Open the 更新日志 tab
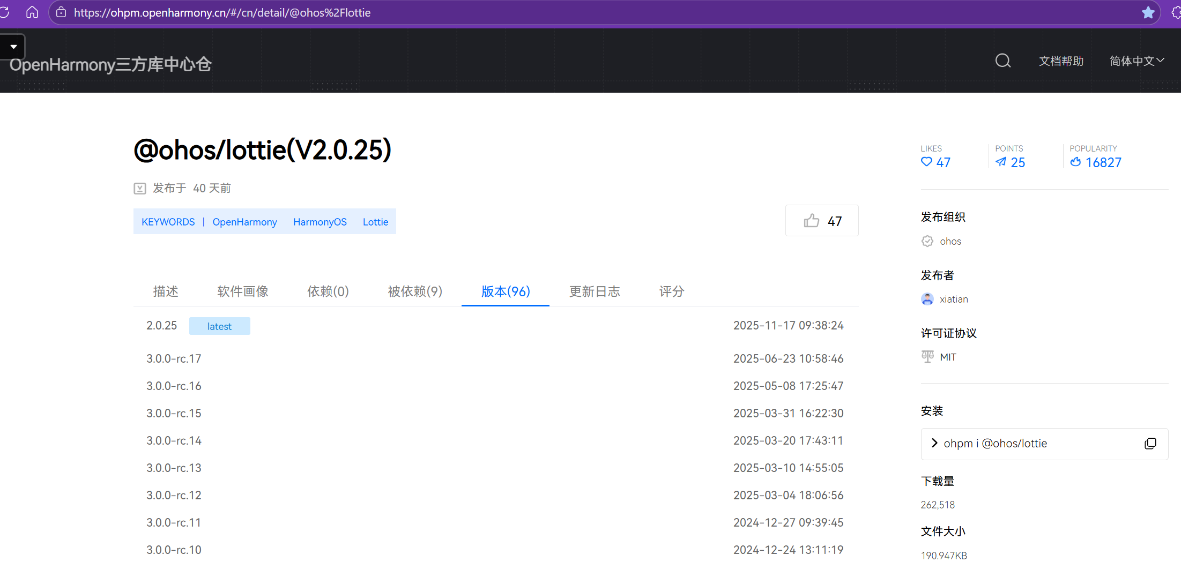The image size is (1181, 562). [594, 291]
